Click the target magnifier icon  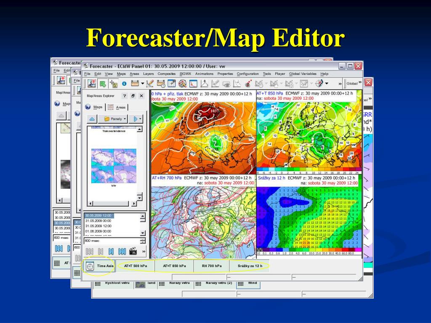coord(182,84)
